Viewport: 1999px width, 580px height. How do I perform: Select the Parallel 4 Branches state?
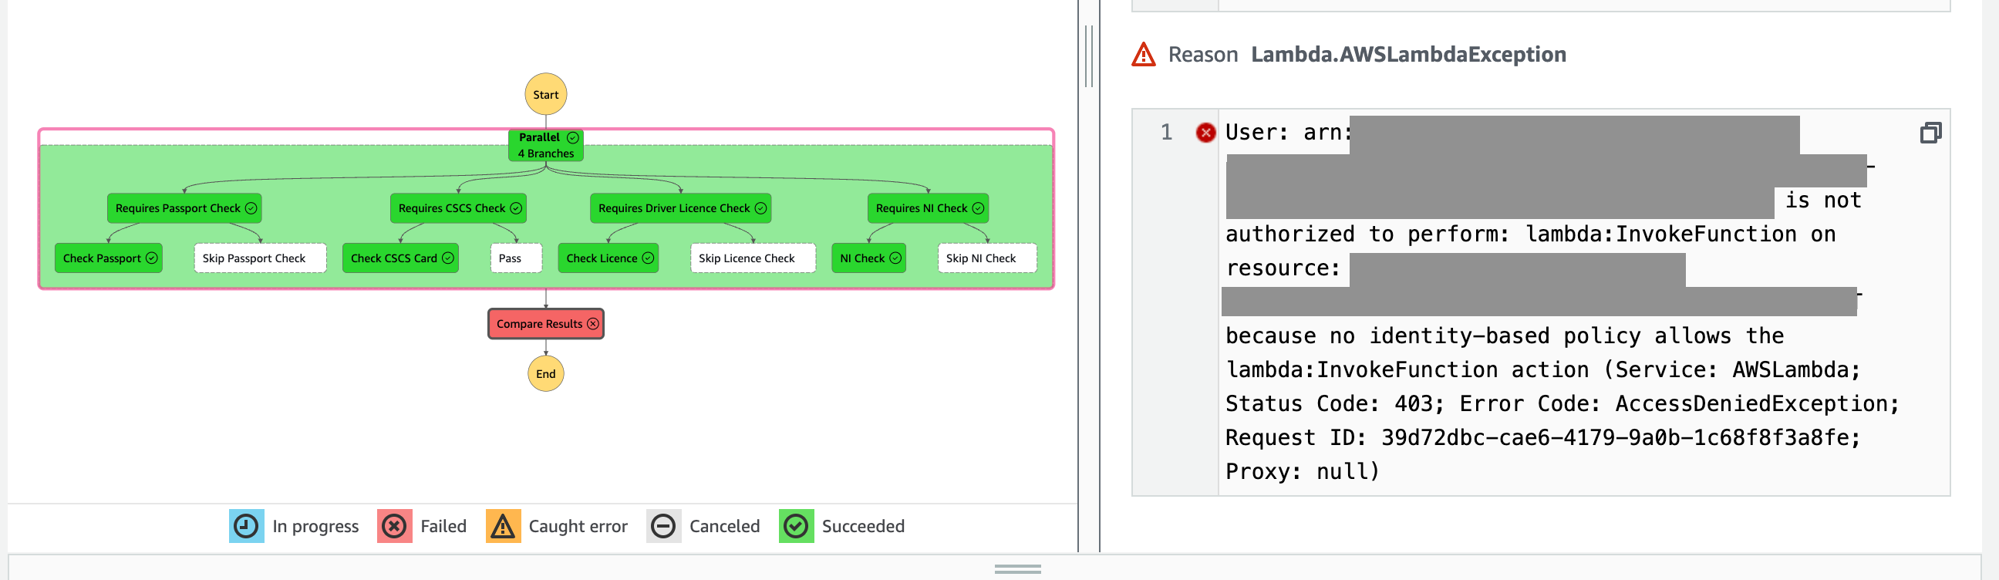[545, 145]
